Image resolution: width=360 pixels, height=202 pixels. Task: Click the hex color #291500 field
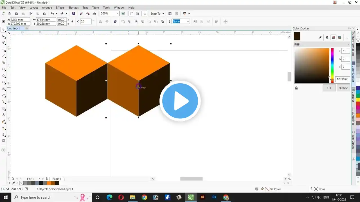point(343,79)
